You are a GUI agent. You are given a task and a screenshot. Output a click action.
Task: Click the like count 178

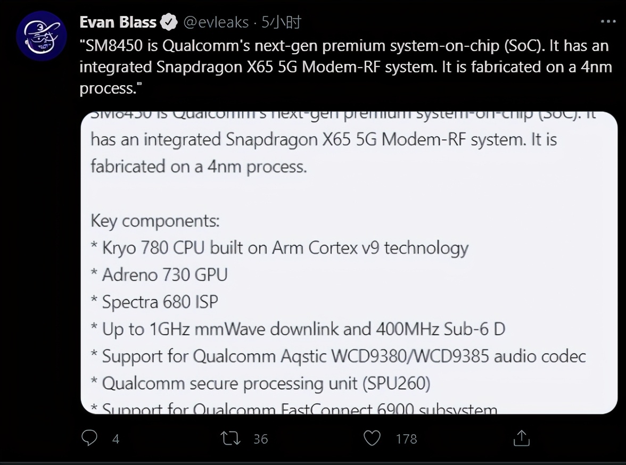pos(406,439)
